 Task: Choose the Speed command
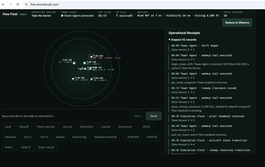pyautogui.click(x=60, y=137)
